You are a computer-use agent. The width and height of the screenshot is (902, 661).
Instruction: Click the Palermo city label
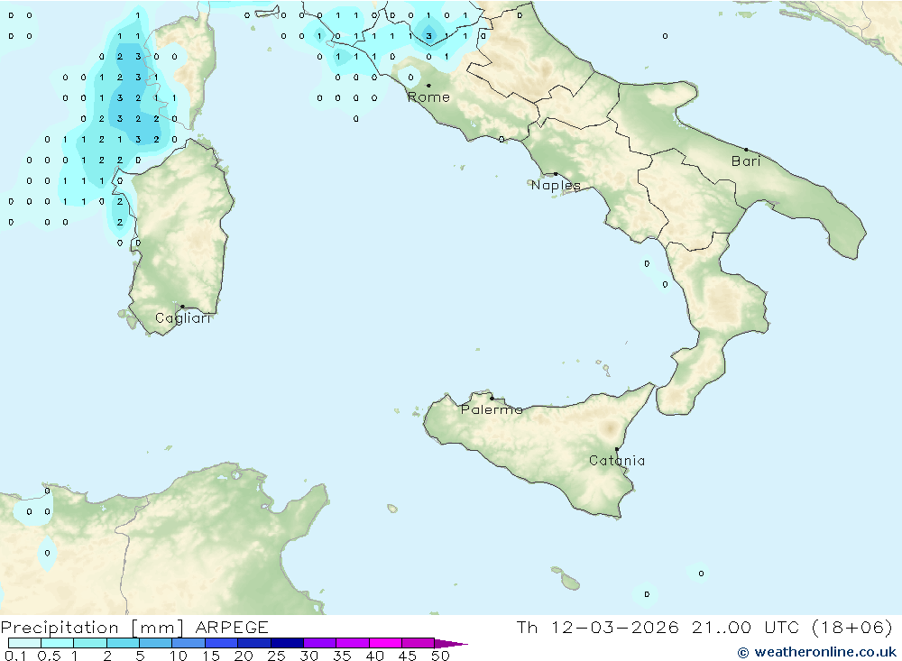492,409
